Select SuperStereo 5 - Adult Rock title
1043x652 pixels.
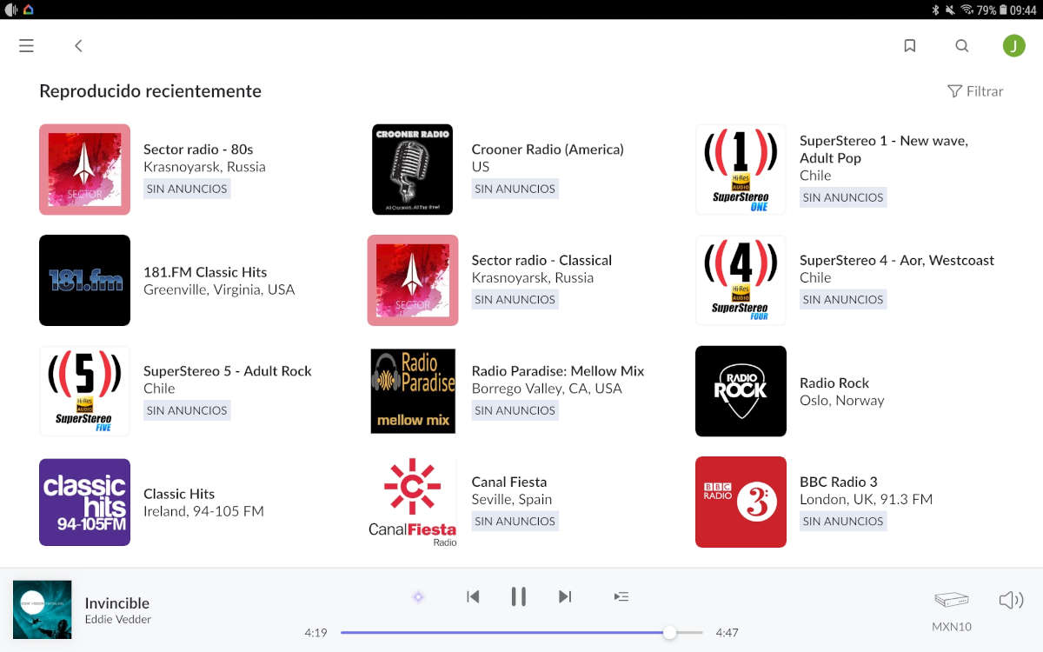coord(227,371)
